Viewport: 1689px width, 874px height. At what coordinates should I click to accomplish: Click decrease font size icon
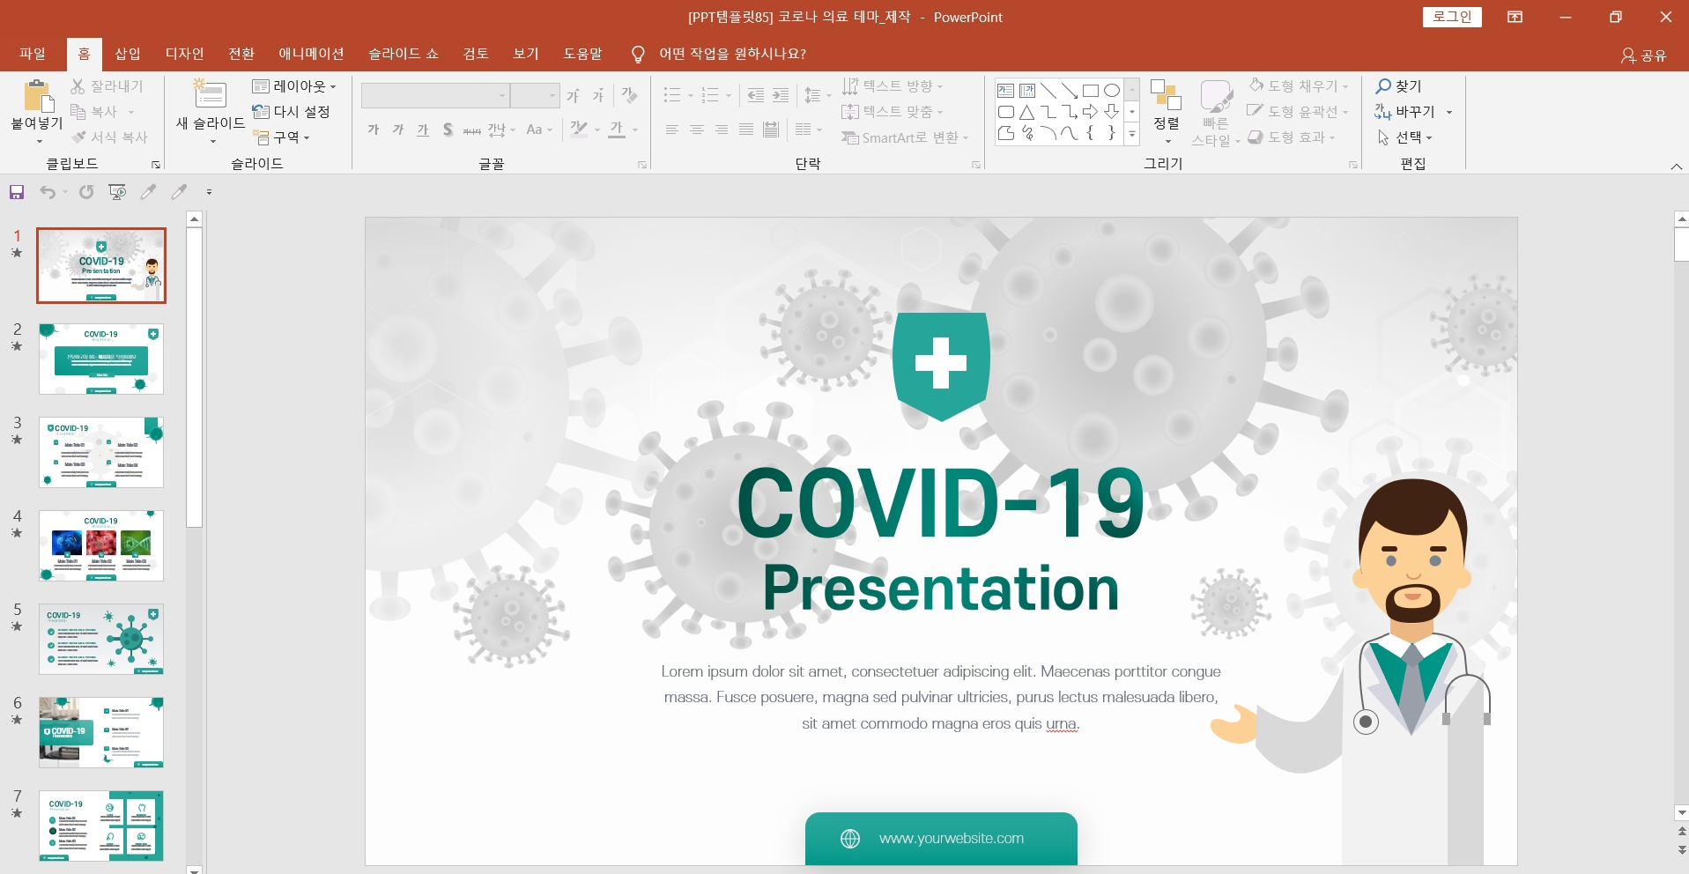[598, 95]
